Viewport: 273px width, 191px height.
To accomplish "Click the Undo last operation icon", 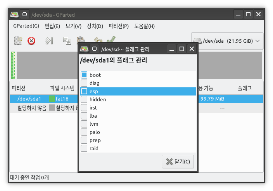I will 98,40.
